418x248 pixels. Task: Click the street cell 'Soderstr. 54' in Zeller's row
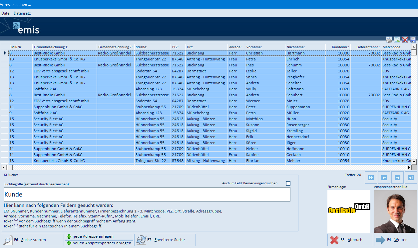click(x=153, y=71)
